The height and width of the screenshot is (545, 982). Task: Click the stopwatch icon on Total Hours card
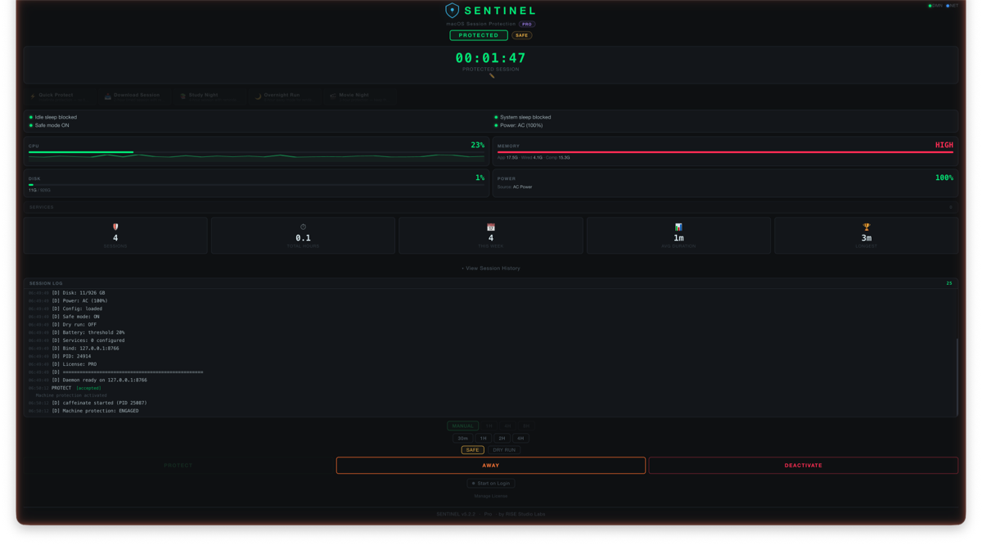303,227
